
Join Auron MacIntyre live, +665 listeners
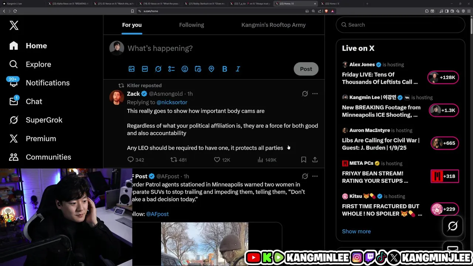tap(445, 143)
